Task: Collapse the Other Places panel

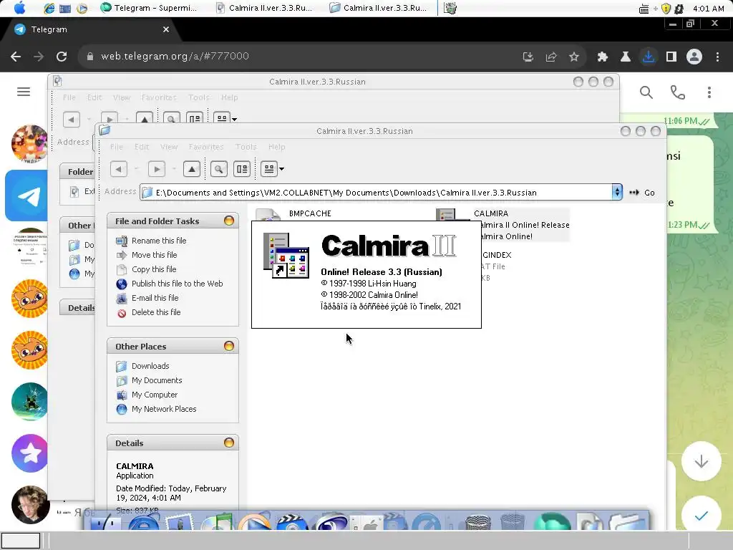Action: [x=228, y=346]
